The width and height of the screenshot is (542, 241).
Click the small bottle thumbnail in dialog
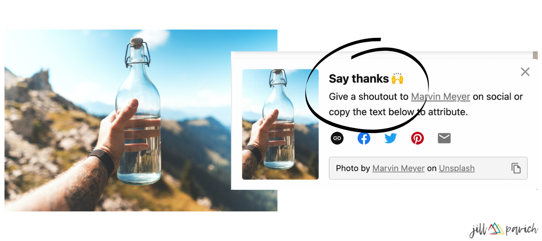(280, 124)
